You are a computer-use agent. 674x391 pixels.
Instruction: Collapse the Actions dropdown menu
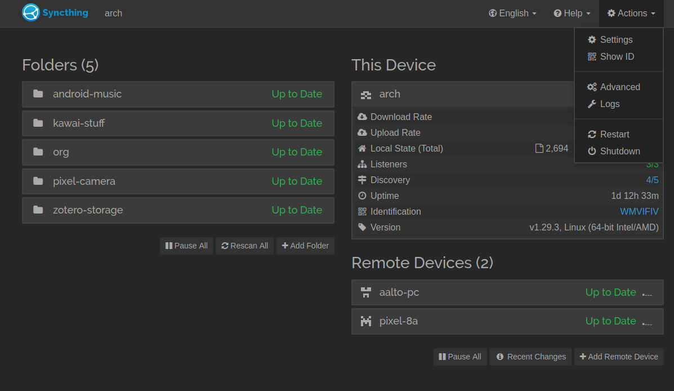pyautogui.click(x=631, y=14)
